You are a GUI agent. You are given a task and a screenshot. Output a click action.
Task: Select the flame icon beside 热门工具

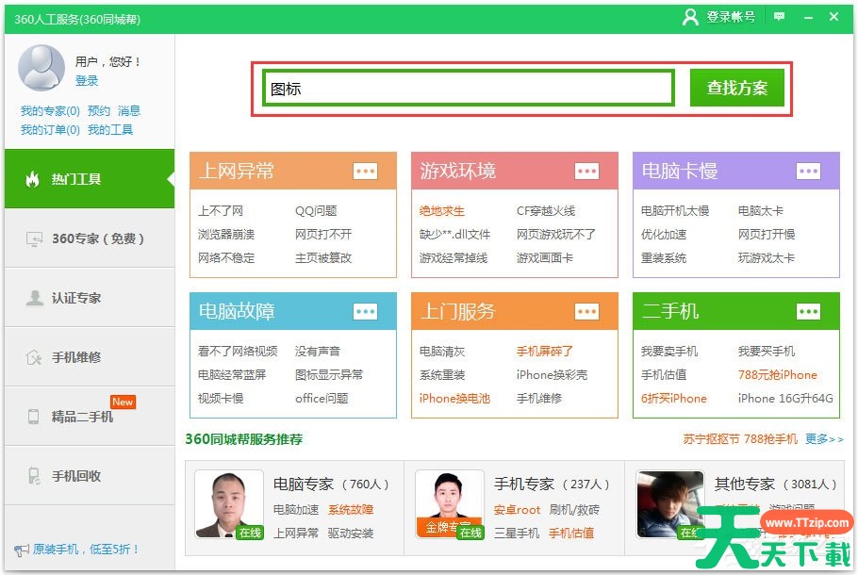click(33, 179)
